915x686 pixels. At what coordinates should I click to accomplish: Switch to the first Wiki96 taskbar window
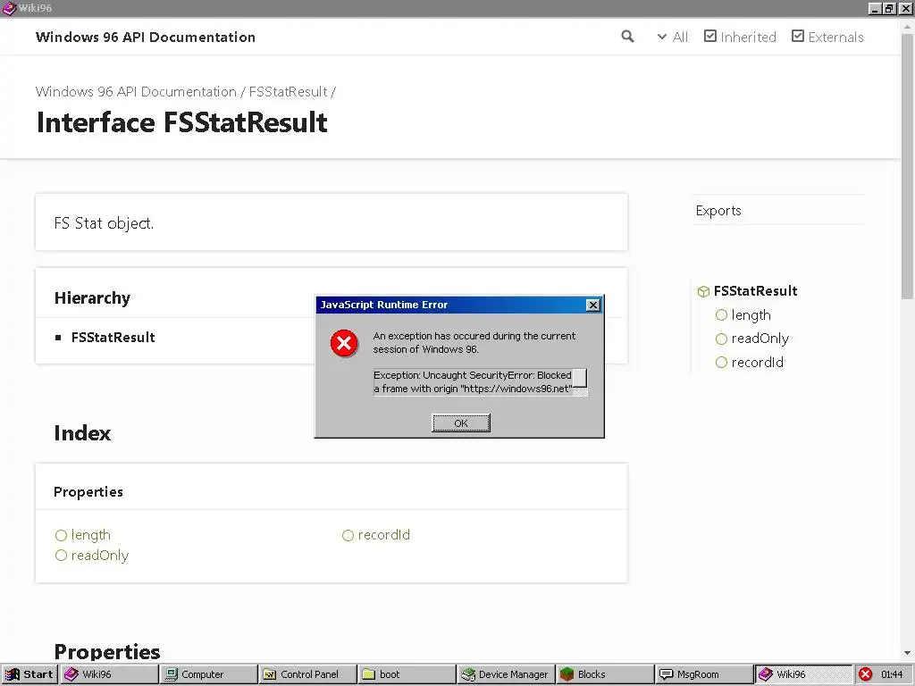(110, 674)
